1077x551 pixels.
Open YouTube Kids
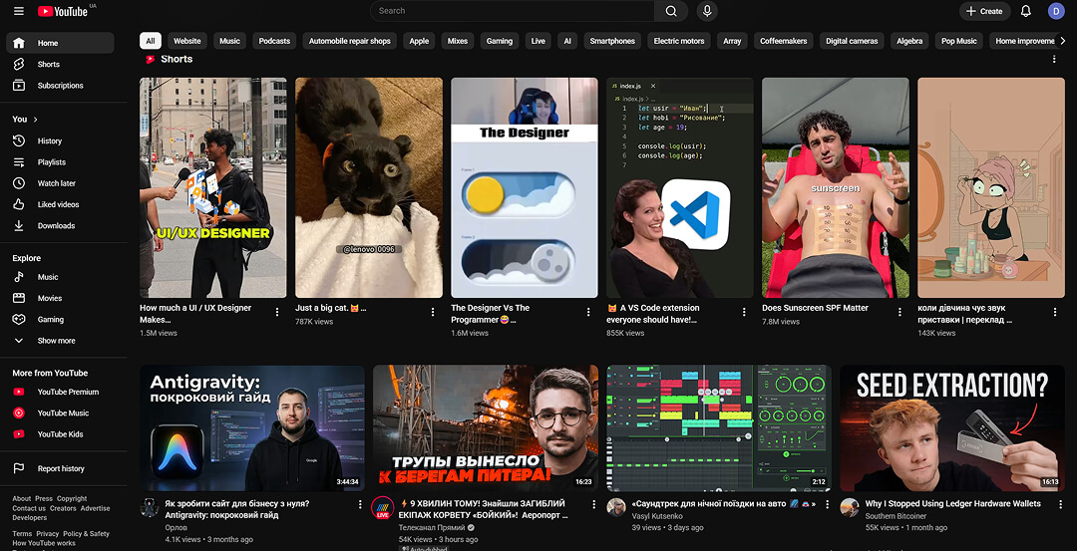tap(60, 434)
